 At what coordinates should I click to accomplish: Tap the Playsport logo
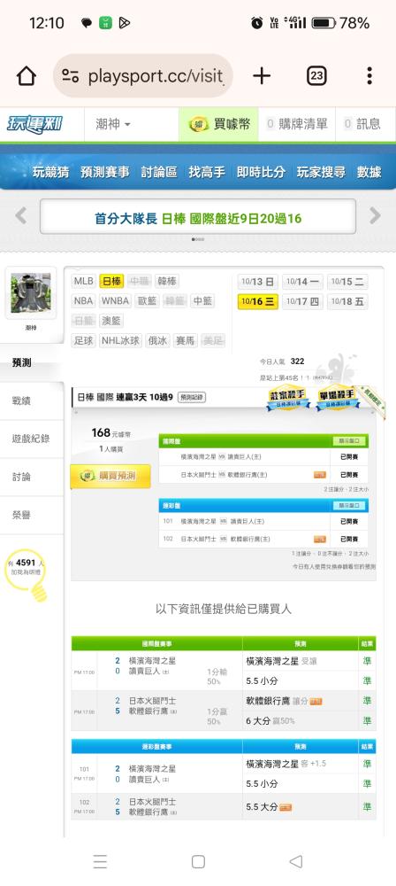(35, 124)
